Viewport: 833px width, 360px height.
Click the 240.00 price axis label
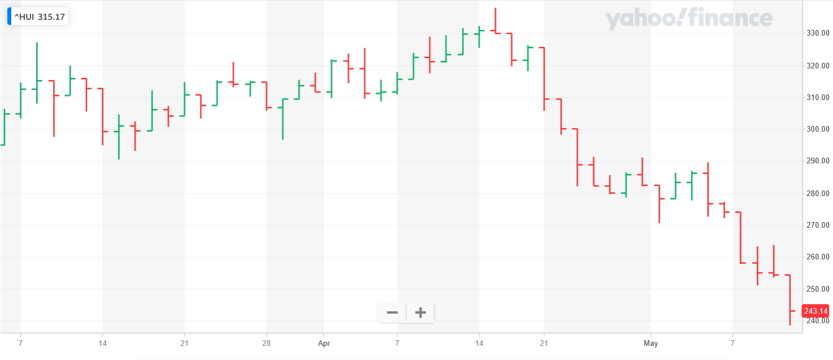pyautogui.click(x=817, y=321)
